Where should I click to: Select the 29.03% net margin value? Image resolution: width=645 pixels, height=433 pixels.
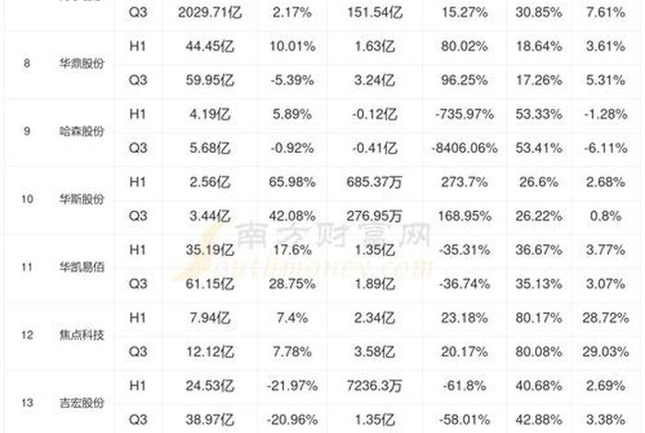(x=606, y=352)
